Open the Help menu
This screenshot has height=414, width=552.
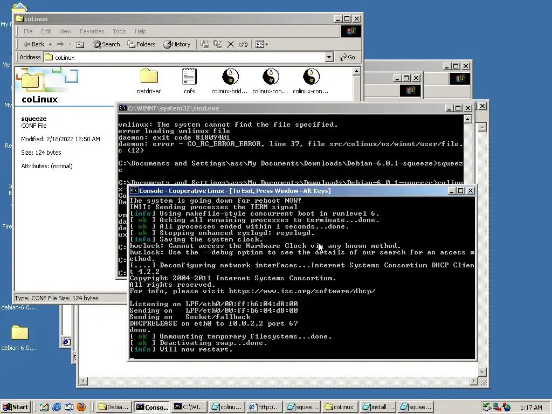(x=140, y=31)
